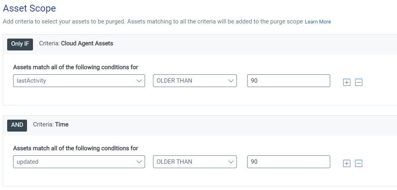Click the chevron arrow on lastActivity field
397x190 pixels.
[139, 81]
